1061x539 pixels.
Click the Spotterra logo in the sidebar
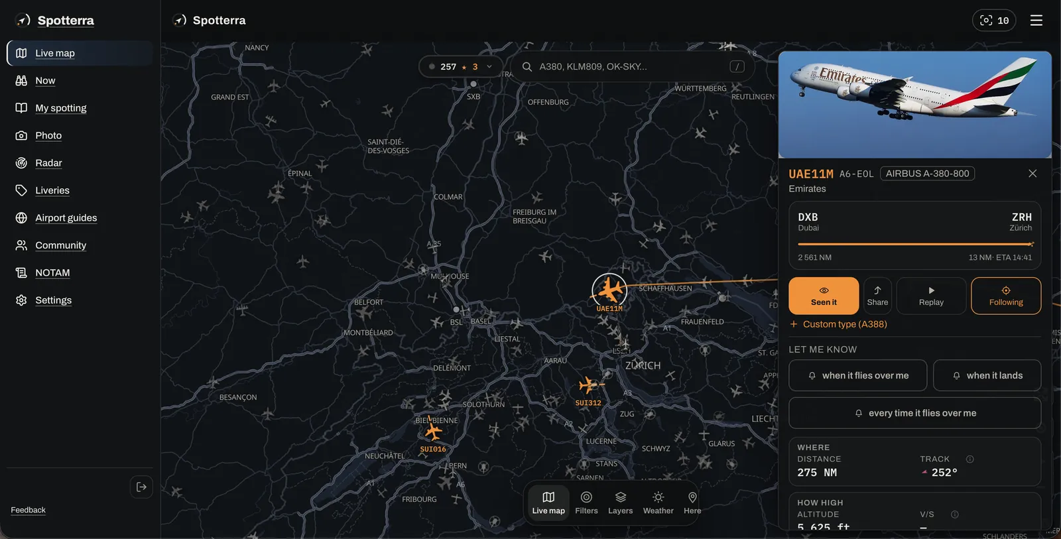54,21
